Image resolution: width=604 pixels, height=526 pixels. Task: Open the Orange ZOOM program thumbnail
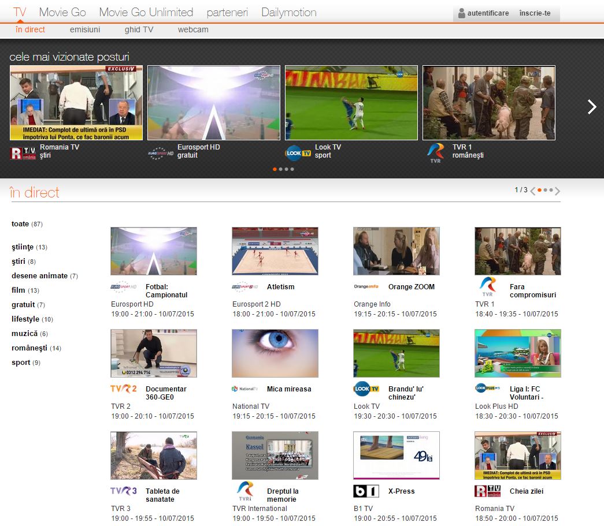397,251
